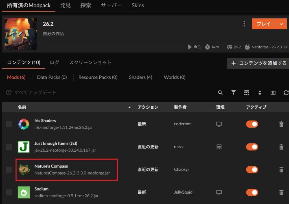Click the アクション column header
The image size is (289, 204).
(x=148, y=107)
